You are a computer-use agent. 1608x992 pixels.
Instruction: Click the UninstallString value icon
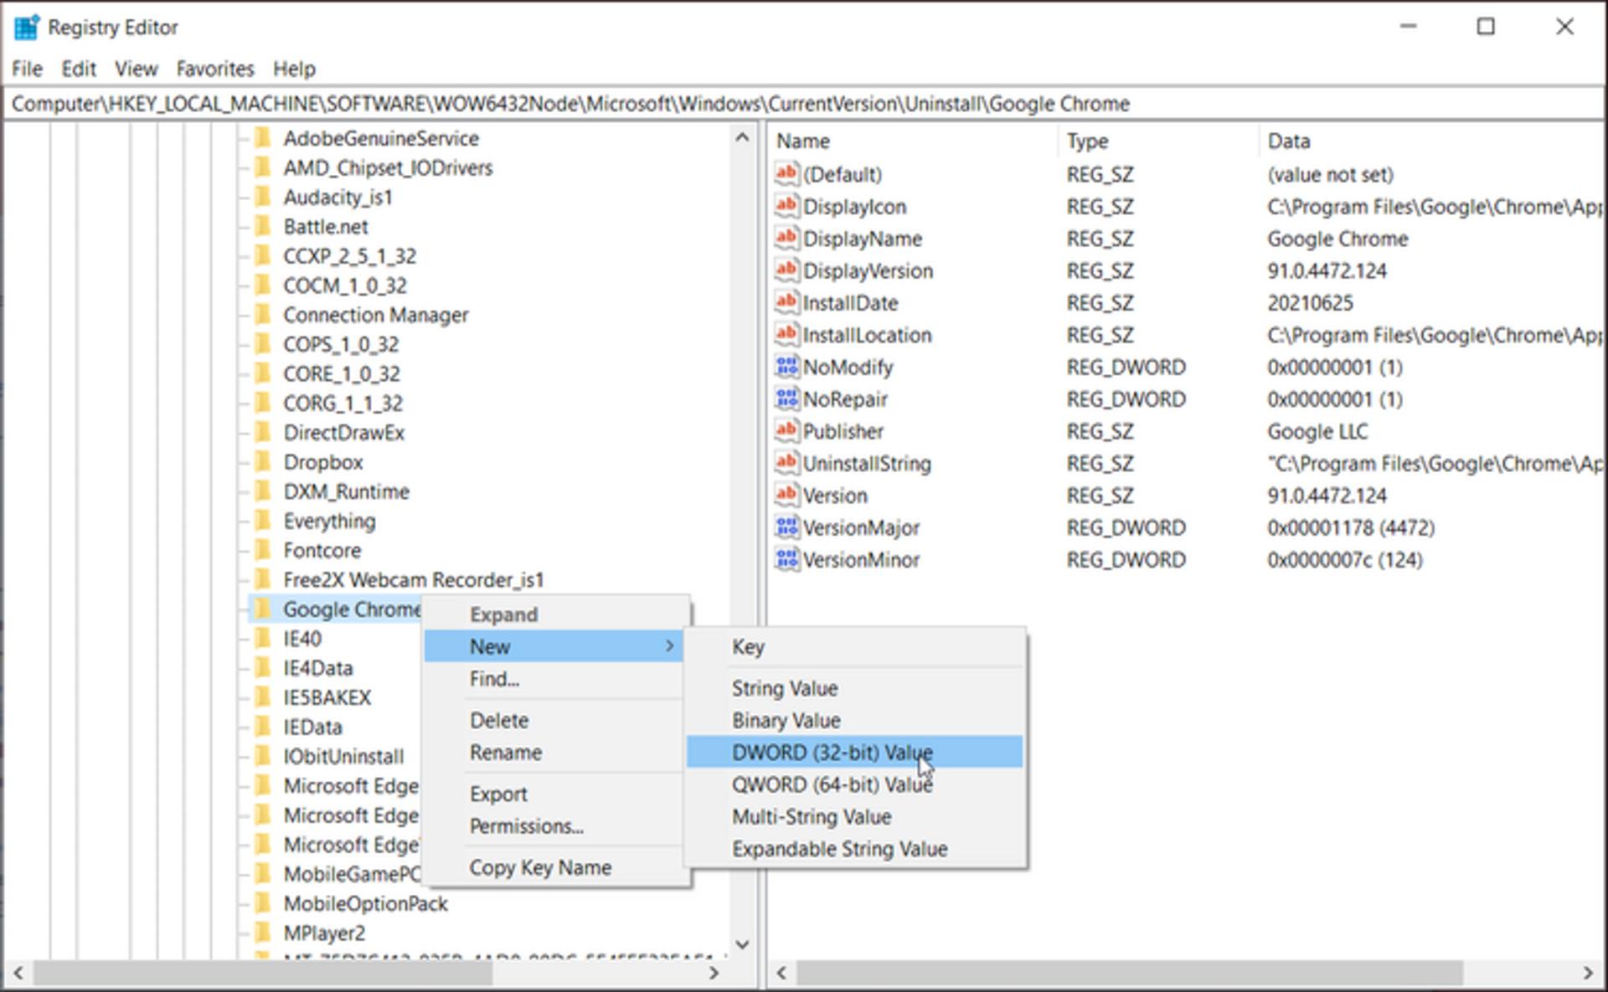[x=786, y=463]
